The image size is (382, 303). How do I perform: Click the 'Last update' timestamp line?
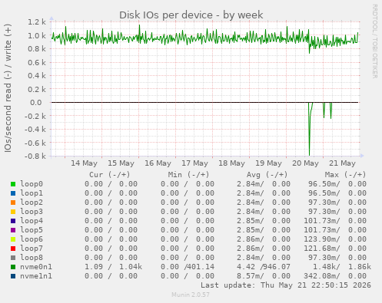(x=286, y=285)
